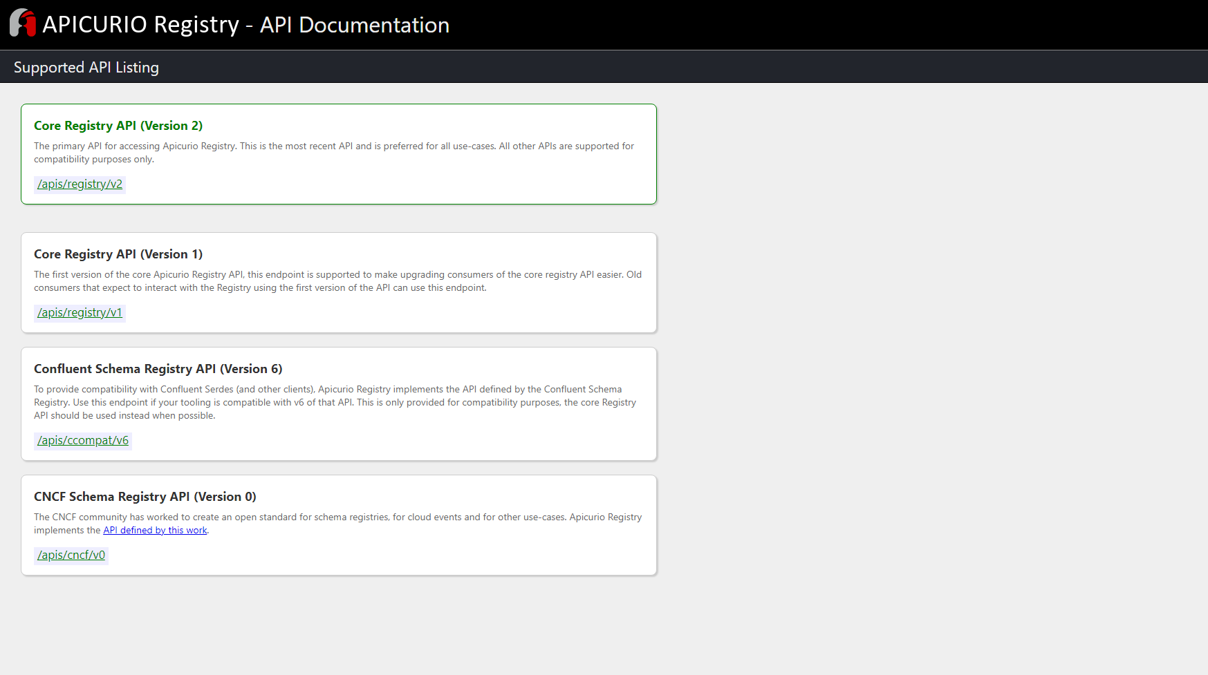Open the /apis/ccompat/v6 endpoint link
The image size is (1208, 675).
click(x=82, y=440)
